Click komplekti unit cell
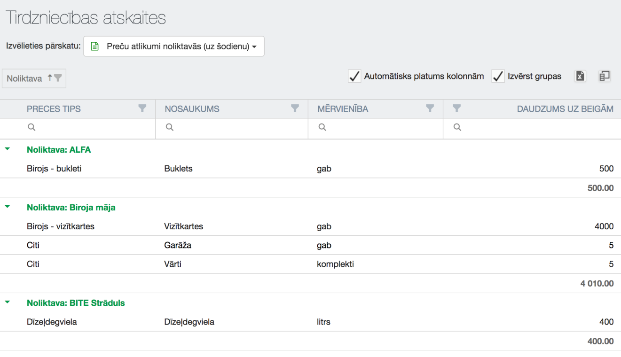Image resolution: width=621 pixels, height=357 pixels. tap(335, 264)
